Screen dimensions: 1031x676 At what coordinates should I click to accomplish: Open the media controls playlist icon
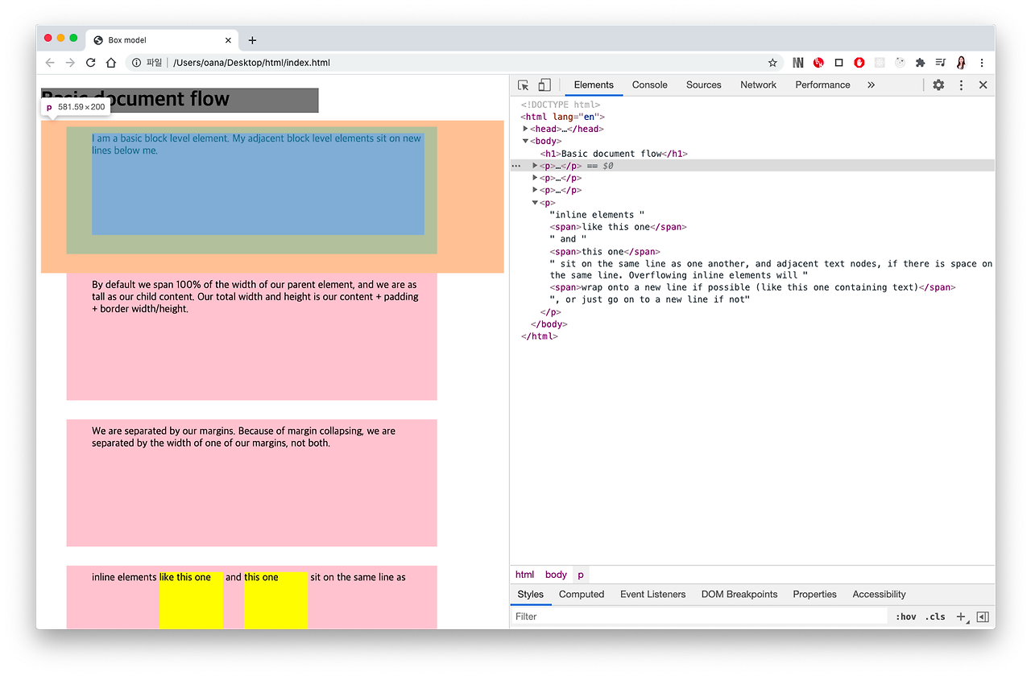[x=941, y=63]
